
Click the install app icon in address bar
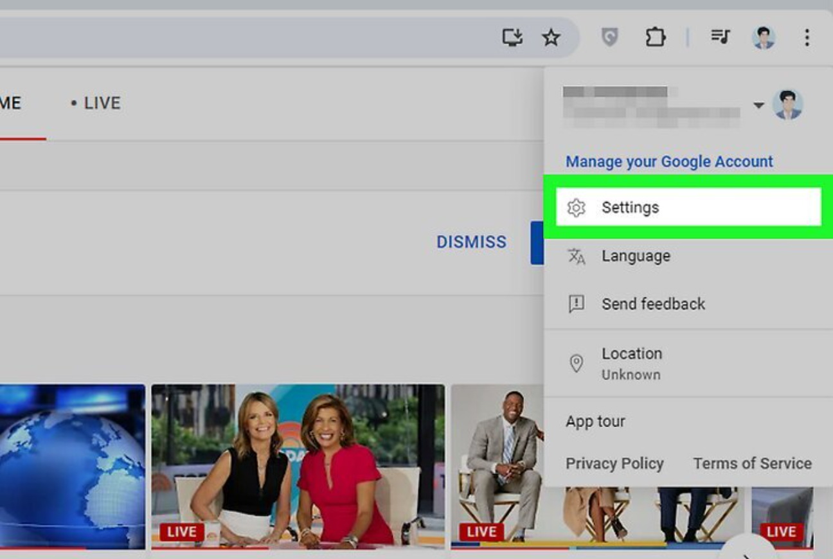click(512, 37)
